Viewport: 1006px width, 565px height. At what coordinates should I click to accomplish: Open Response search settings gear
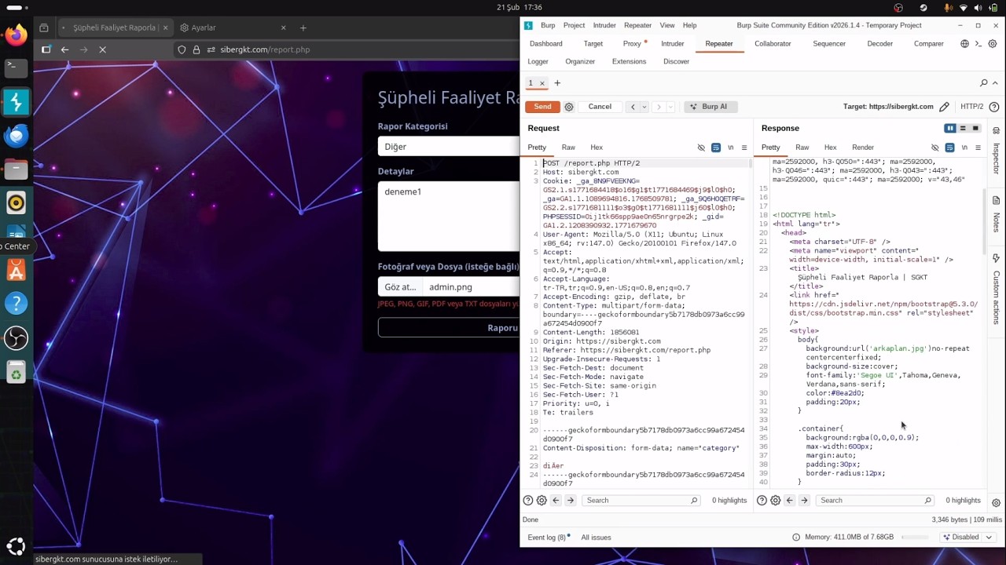pos(775,501)
